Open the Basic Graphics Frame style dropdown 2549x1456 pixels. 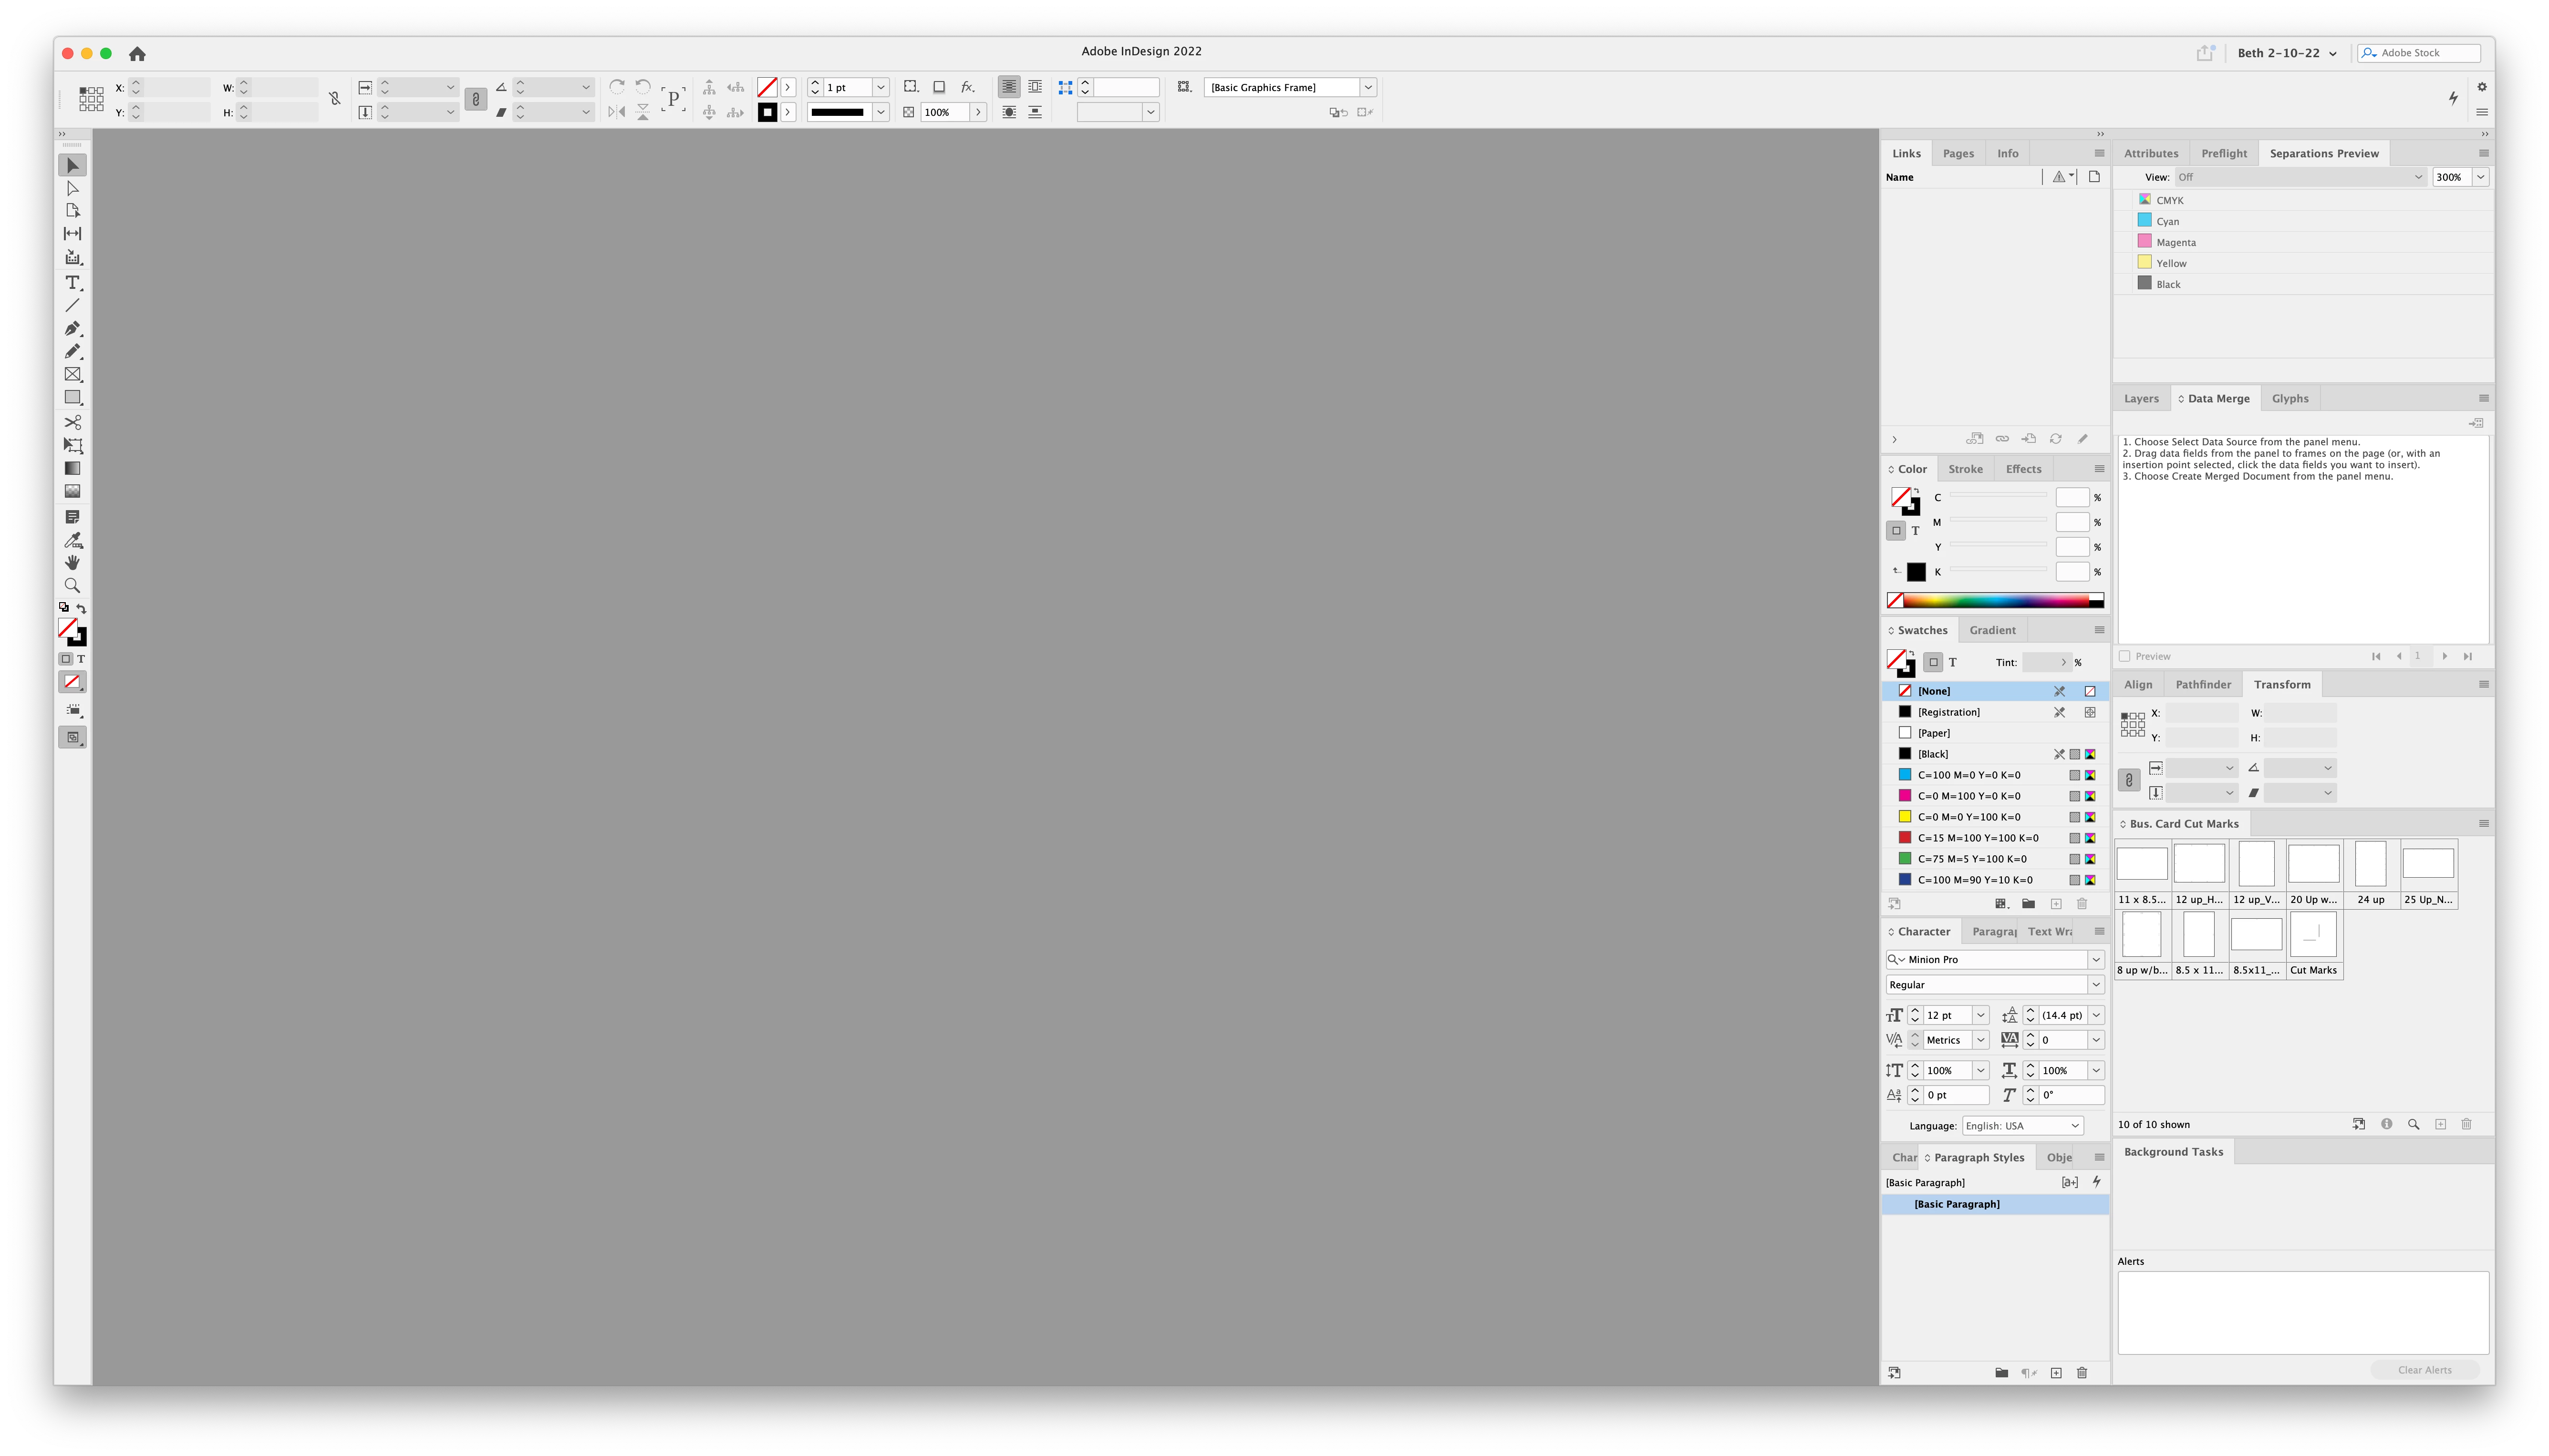[x=1368, y=87]
